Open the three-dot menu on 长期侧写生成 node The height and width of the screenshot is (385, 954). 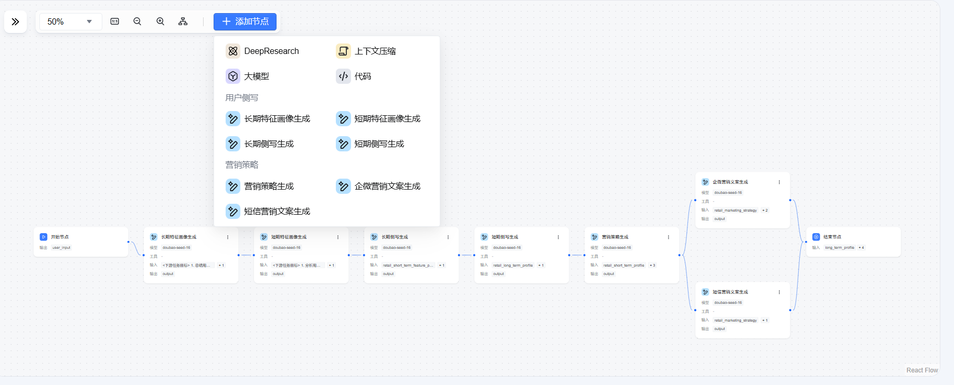(x=448, y=237)
